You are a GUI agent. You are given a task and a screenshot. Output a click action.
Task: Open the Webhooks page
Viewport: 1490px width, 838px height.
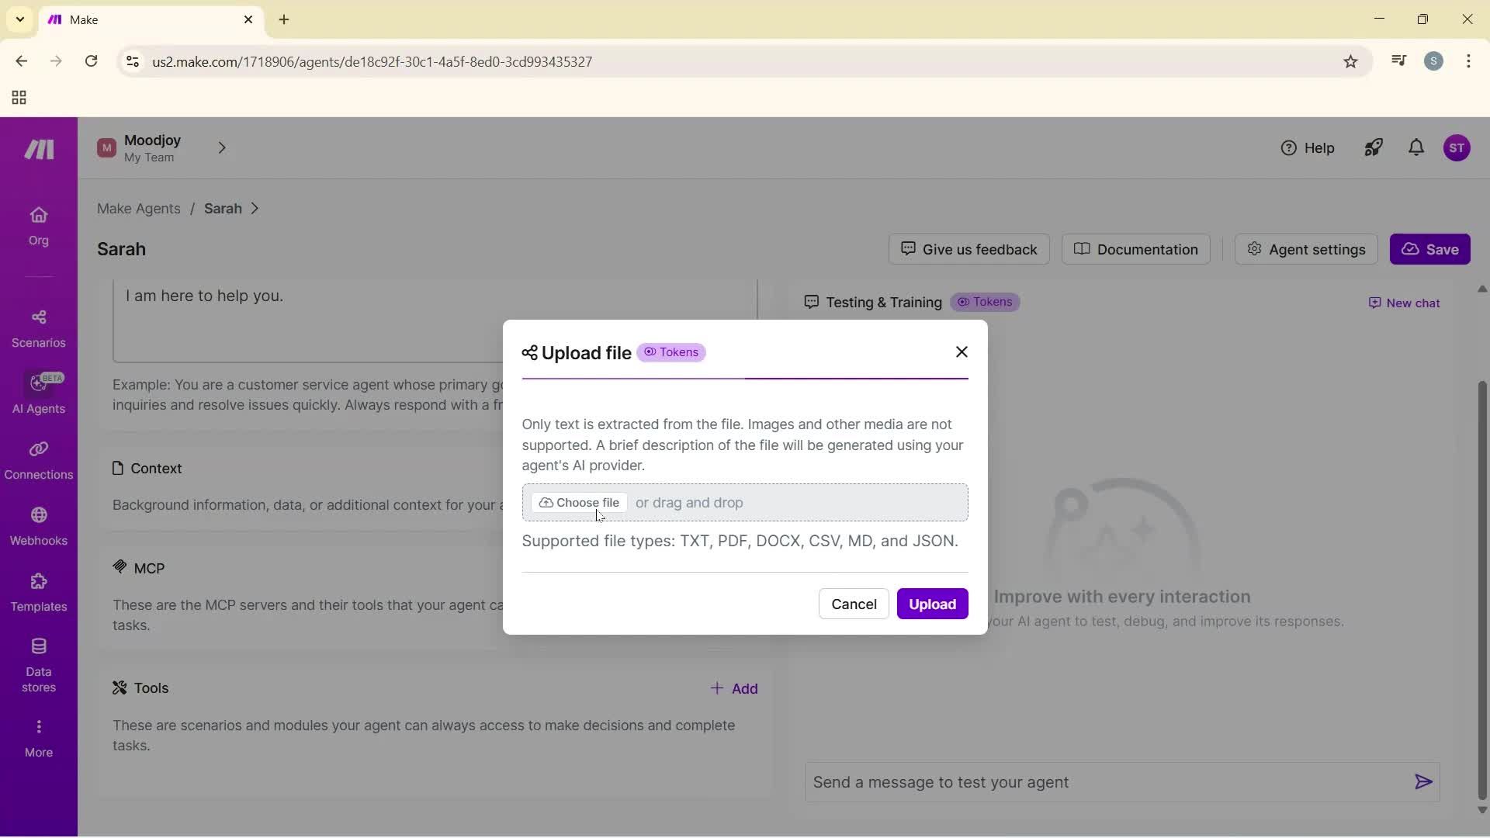point(38,526)
